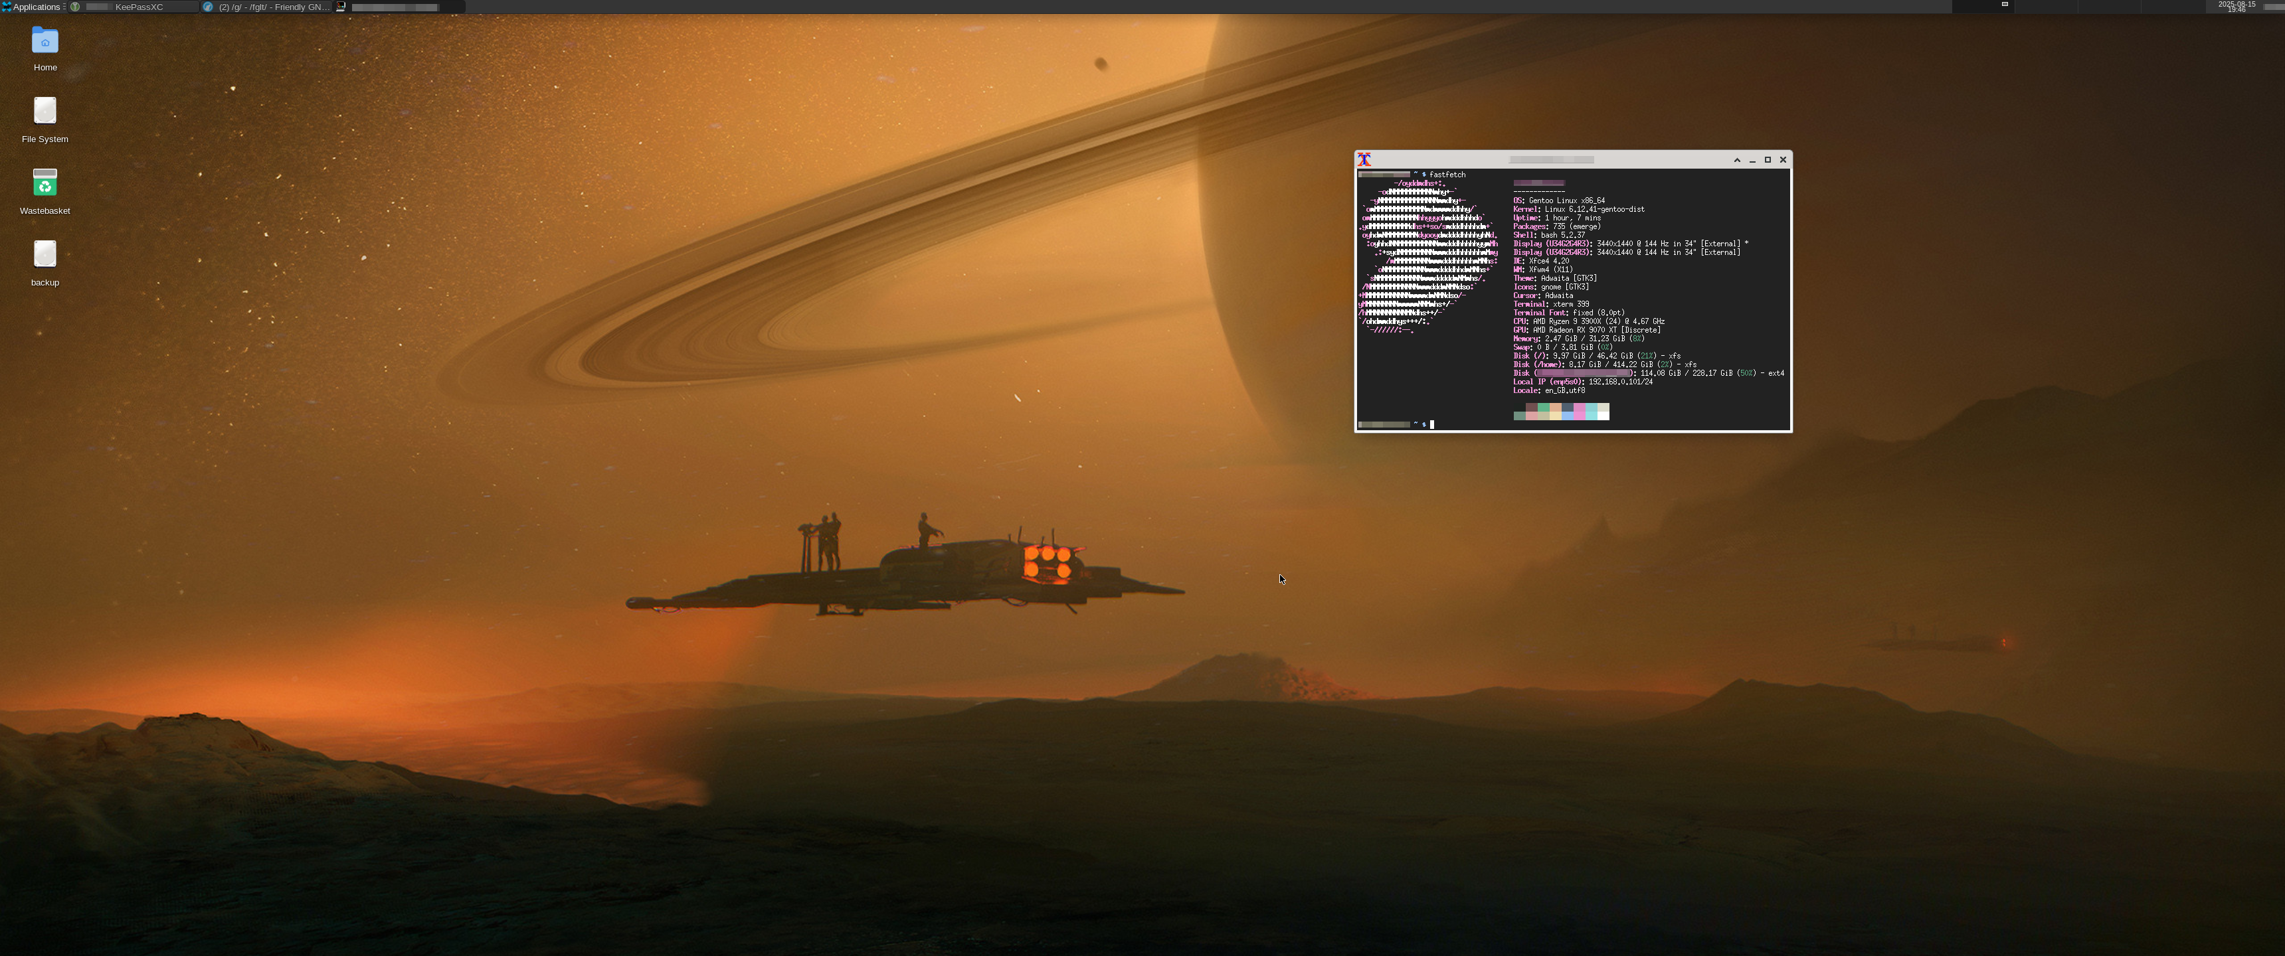This screenshot has height=956, width=2285.
Task: Close the xterm terminal window
Action: pos(1783,159)
